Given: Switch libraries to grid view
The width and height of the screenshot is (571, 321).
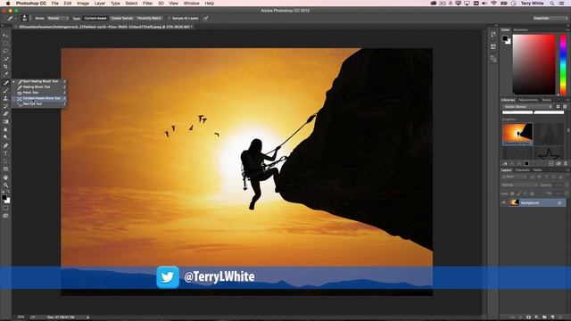Looking at the screenshot, I should pyautogui.click(x=558, y=107).
